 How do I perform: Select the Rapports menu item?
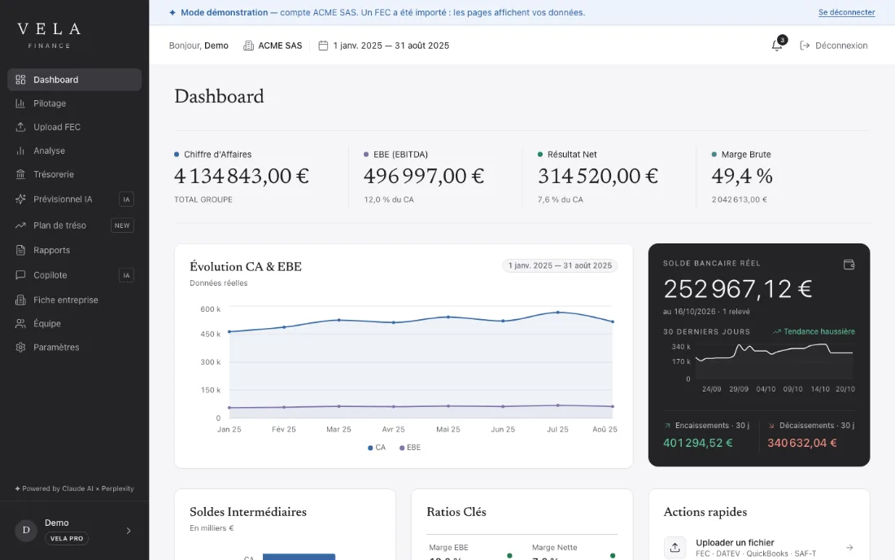click(74, 250)
